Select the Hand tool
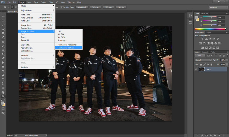The width and height of the screenshot is (229, 137). 3,92
